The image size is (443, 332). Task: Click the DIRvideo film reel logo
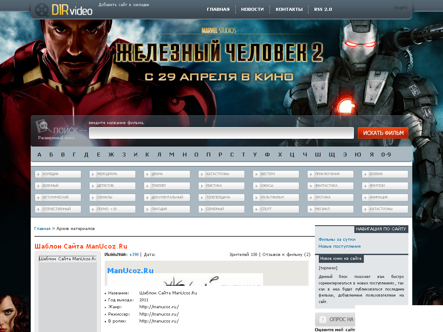click(x=64, y=10)
